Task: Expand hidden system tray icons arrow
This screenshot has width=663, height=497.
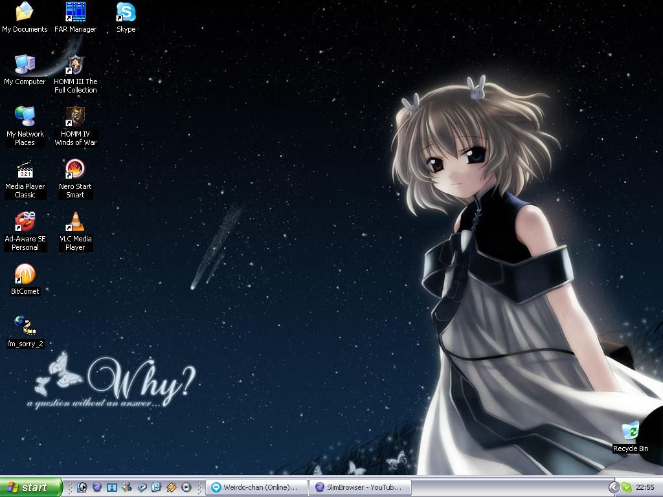Action: click(x=614, y=487)
